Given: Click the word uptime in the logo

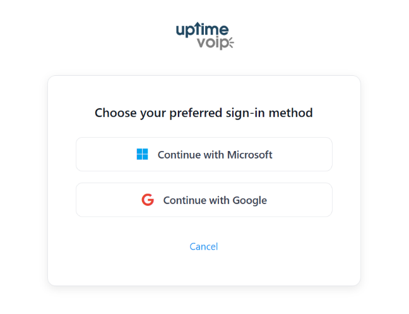Looking at the screenshot, I should click(x=201, y=30).
